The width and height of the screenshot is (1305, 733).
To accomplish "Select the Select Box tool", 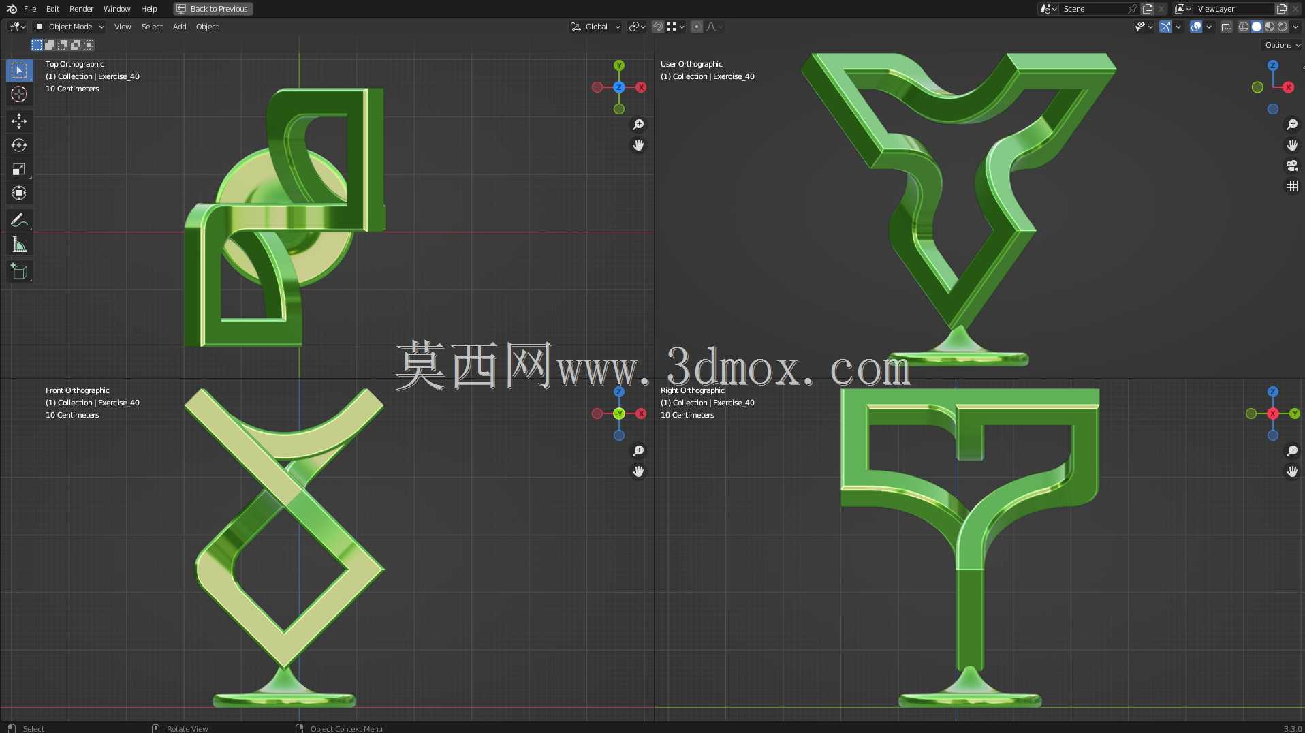I will pyautogui.click(x=19, y=70).
